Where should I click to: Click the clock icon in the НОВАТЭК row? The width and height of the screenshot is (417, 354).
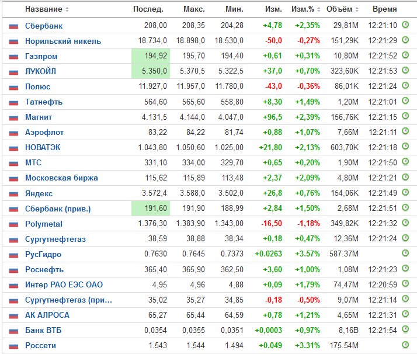click(405, 146)
